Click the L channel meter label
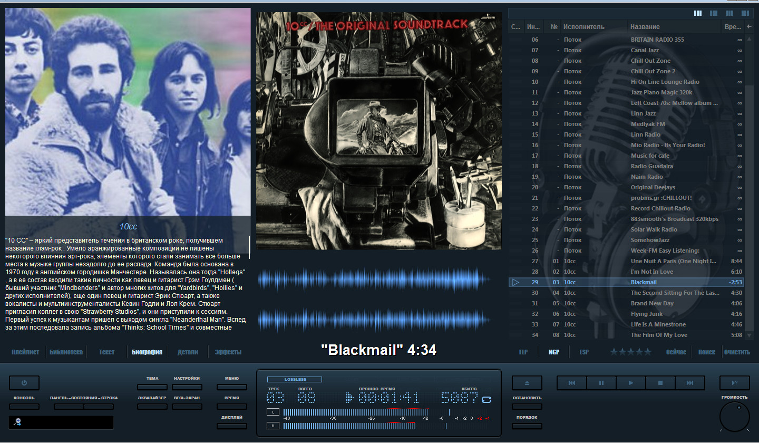 (273, 412)
